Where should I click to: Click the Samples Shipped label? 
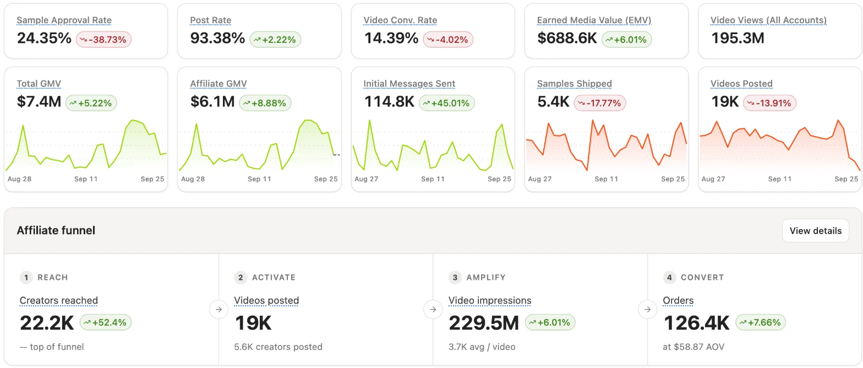574,84
